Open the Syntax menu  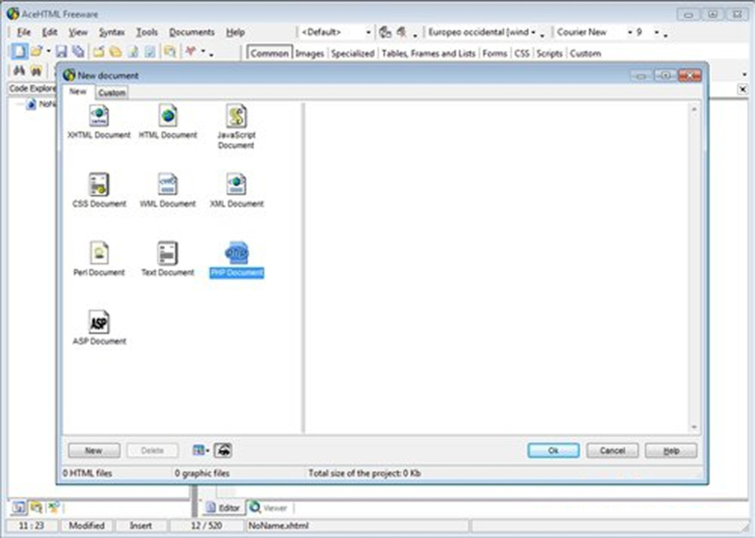click(x=111, y=32)
